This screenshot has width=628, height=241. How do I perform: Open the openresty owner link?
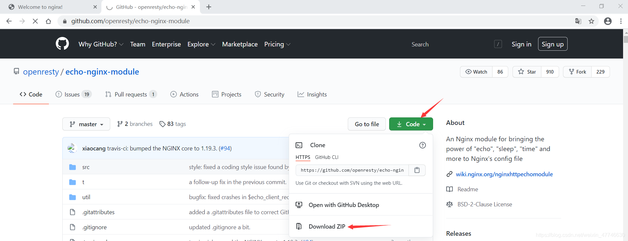coord(41,72)
